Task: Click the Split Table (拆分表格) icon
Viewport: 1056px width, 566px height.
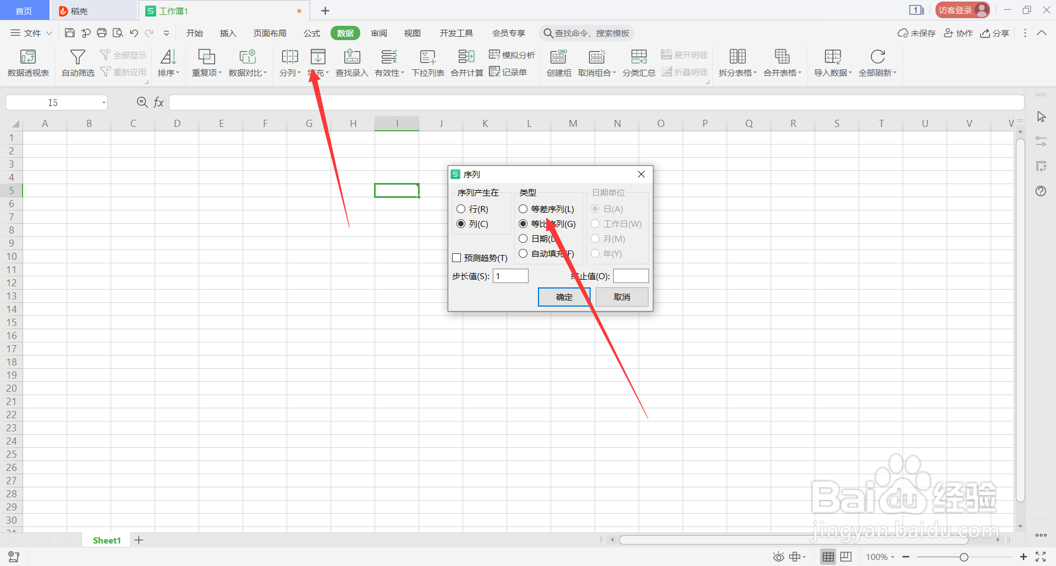Action: click(738, 63)
